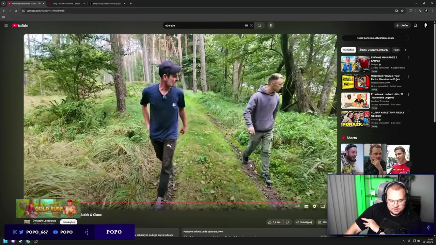The height and width of the screenshot is (245, 436).
Task: Click the Klip scissors button
Action: [322, 222]
